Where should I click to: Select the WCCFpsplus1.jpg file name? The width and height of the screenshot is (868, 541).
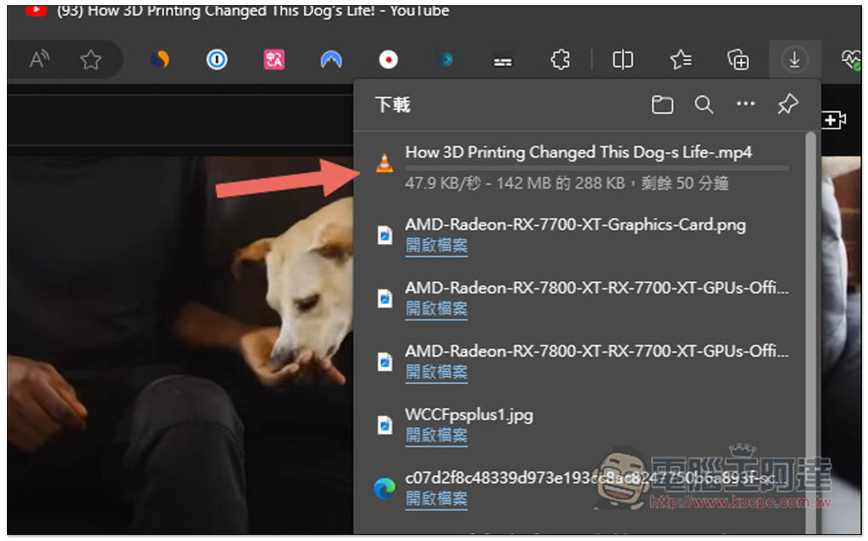click(469, 415)
